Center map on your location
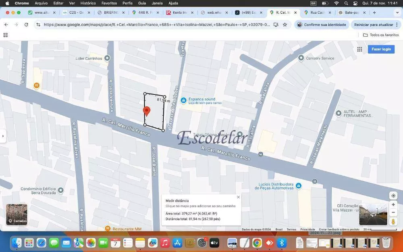 (x=393, y=196)
